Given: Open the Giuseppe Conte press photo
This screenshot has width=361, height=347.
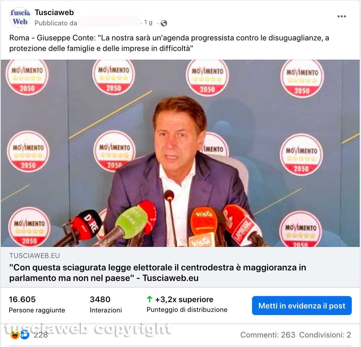Looking at the screenshot, I should pyautogui.click(x=180, y=153).
